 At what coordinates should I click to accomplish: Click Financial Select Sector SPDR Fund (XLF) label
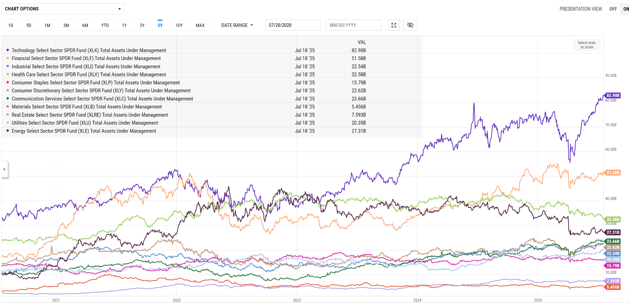(86, 58)
